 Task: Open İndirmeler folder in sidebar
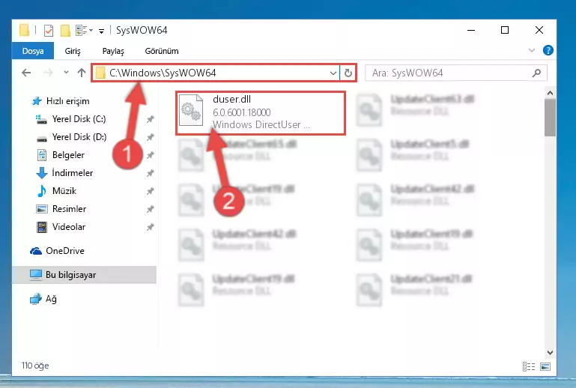73,173
